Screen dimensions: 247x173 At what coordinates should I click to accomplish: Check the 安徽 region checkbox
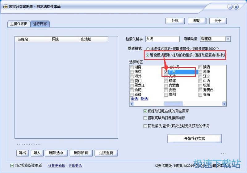click(166, 90)
